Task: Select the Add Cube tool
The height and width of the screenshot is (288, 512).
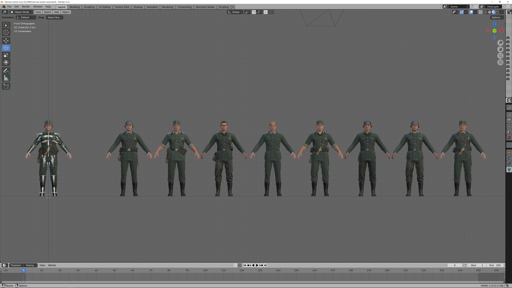Action: tap(6, 86)
